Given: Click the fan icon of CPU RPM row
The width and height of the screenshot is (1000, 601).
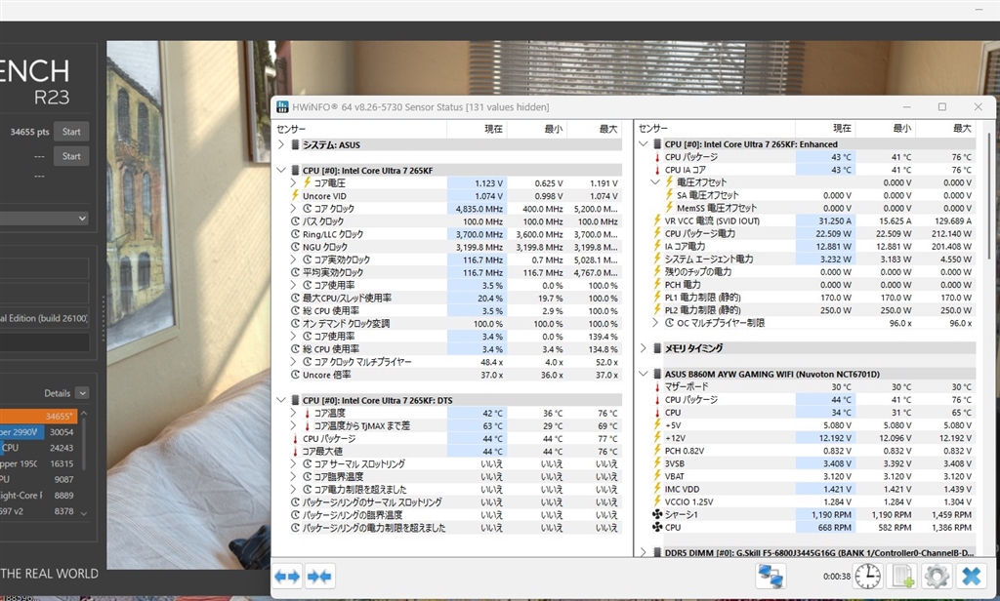Looking at the screenshot, I should pos(657,527).
